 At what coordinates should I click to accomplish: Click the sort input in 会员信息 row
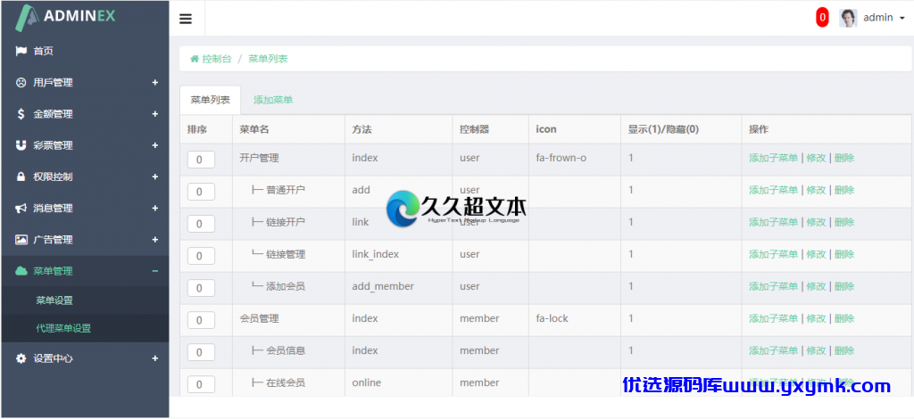201,352
